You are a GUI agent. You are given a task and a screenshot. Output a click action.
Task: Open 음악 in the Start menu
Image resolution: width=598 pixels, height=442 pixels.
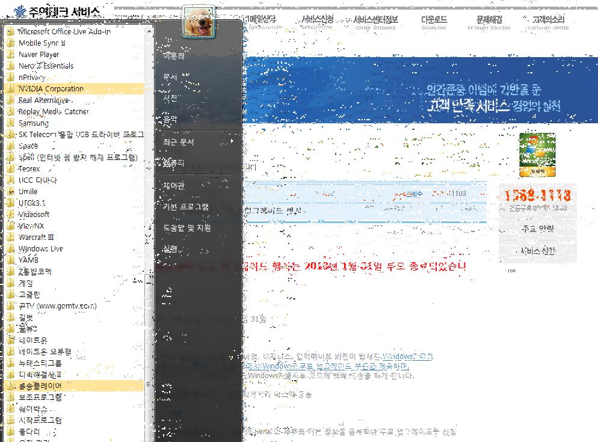(170, 119)
